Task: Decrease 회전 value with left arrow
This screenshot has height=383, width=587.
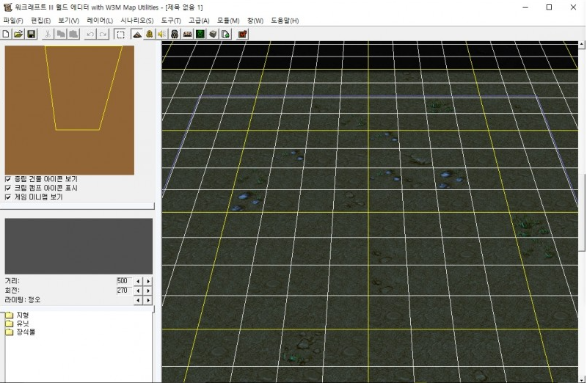Action: click(139, 291)
